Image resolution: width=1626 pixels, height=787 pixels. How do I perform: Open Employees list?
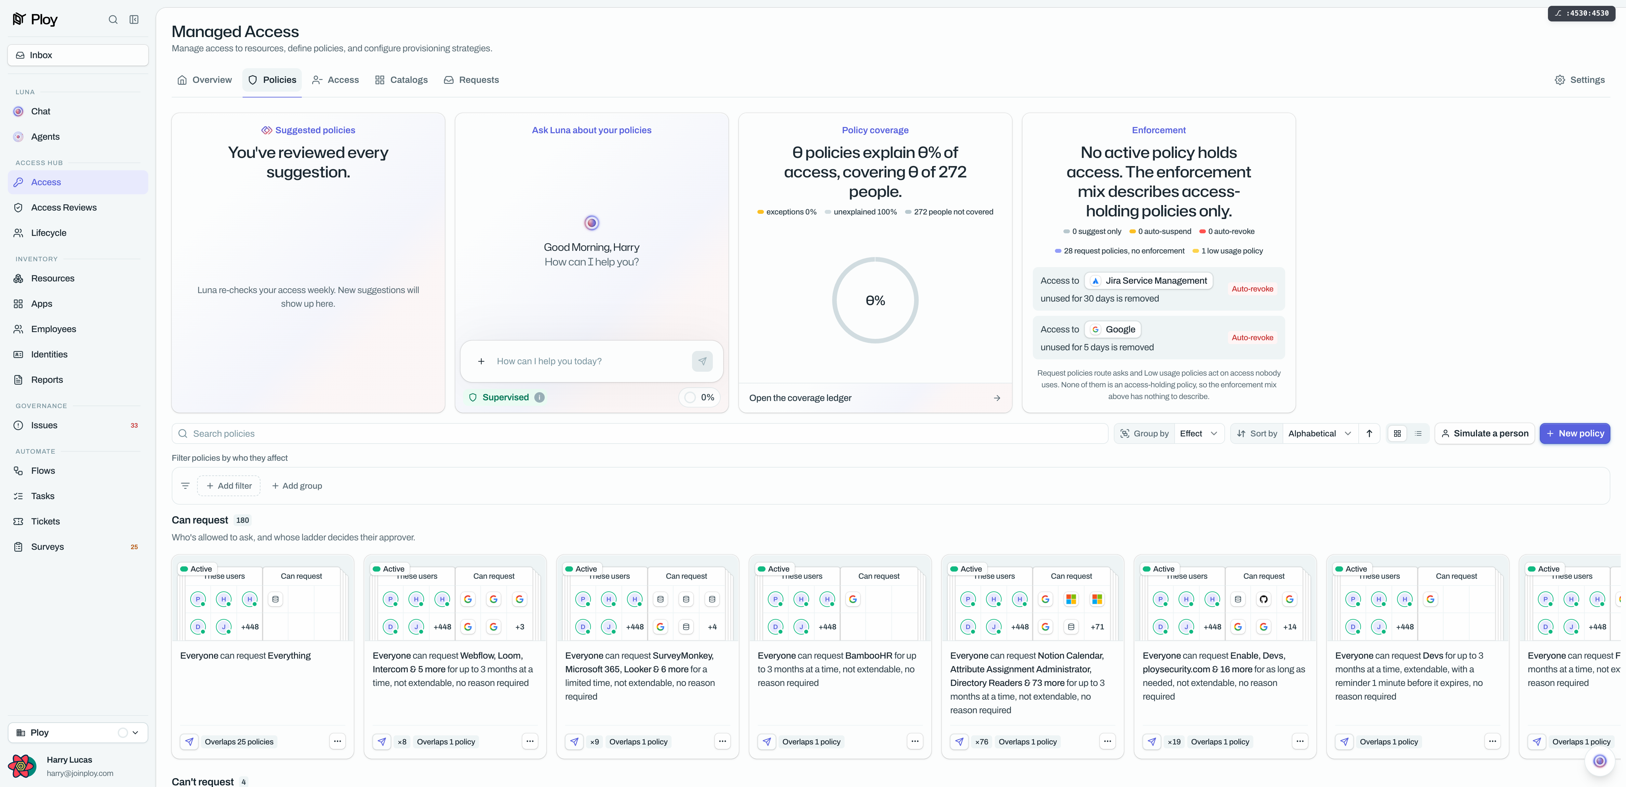pyautogui.click(x=78, y=329)
